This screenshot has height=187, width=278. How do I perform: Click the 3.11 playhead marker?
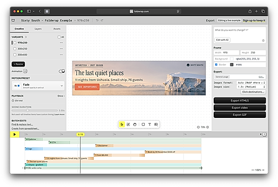pyautogui.click(x=81, y=134)
